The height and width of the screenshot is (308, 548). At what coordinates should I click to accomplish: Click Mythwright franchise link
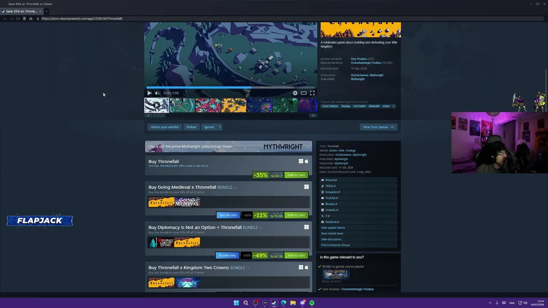tap(341, 163)
